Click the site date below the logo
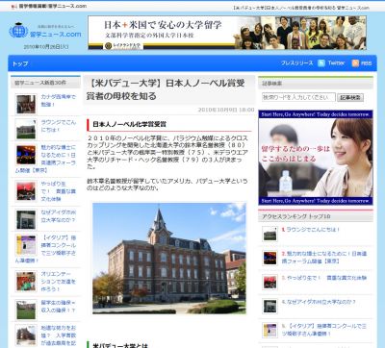Screen dimensions: 385x348 46,47
